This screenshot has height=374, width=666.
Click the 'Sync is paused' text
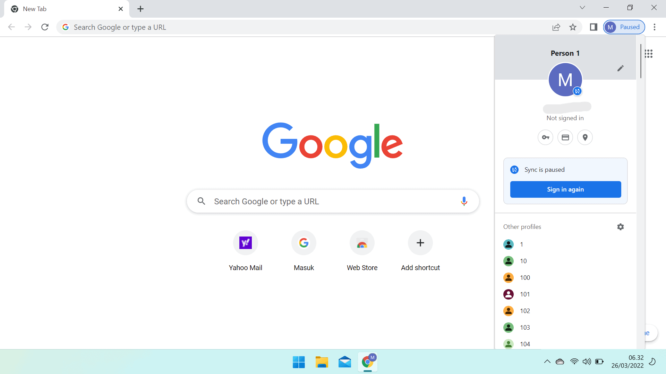coord(545,170)
